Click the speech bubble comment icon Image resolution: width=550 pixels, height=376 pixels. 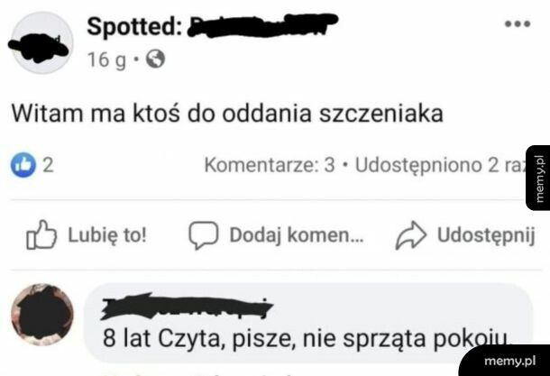204,235
